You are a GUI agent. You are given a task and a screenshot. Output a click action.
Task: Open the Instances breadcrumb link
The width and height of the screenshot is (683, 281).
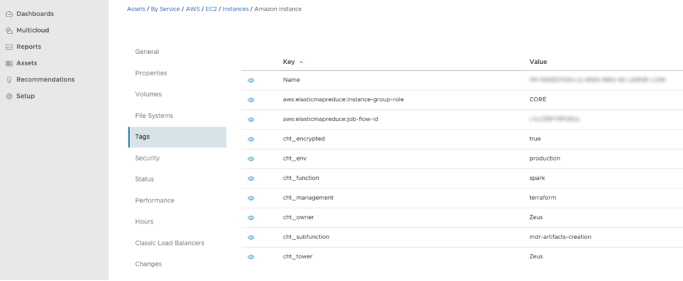coord(235,9)
